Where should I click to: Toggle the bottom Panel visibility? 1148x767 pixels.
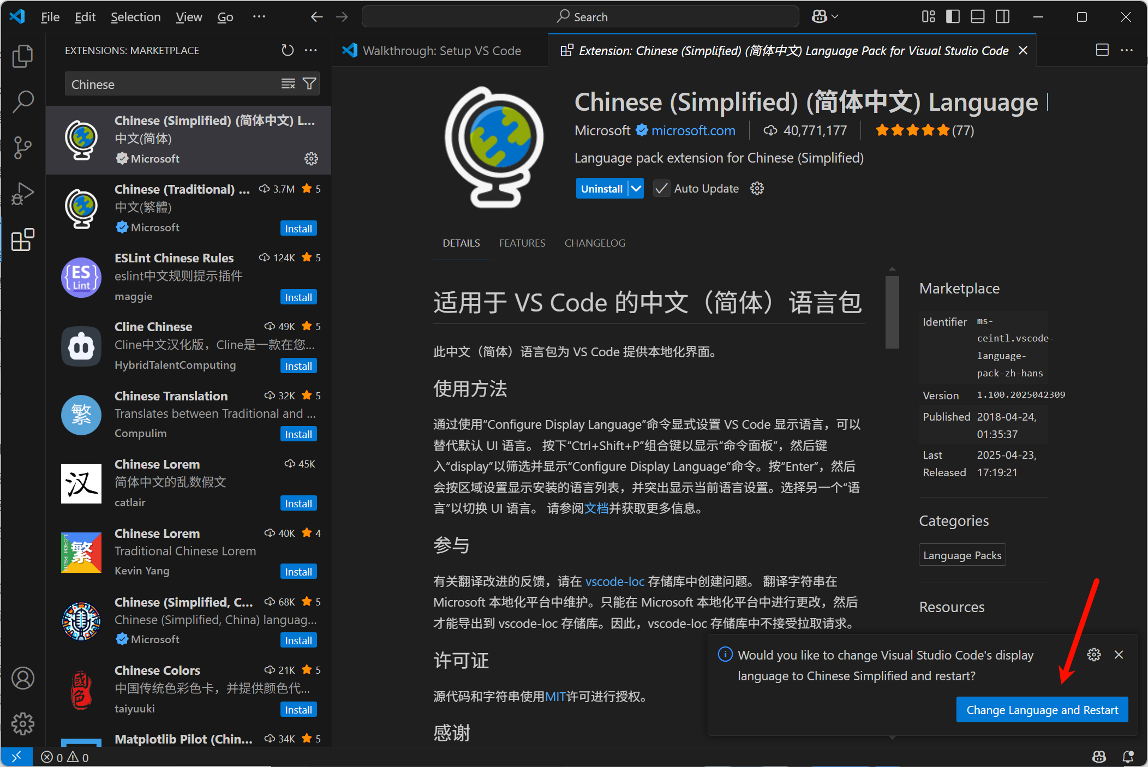978,17
